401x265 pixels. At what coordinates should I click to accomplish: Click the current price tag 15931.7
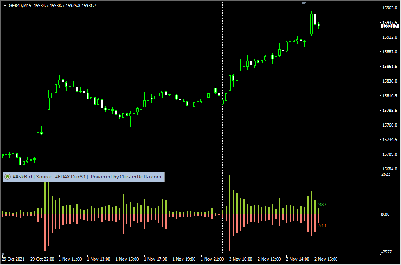pyautogui.click(x=389, y=26)
